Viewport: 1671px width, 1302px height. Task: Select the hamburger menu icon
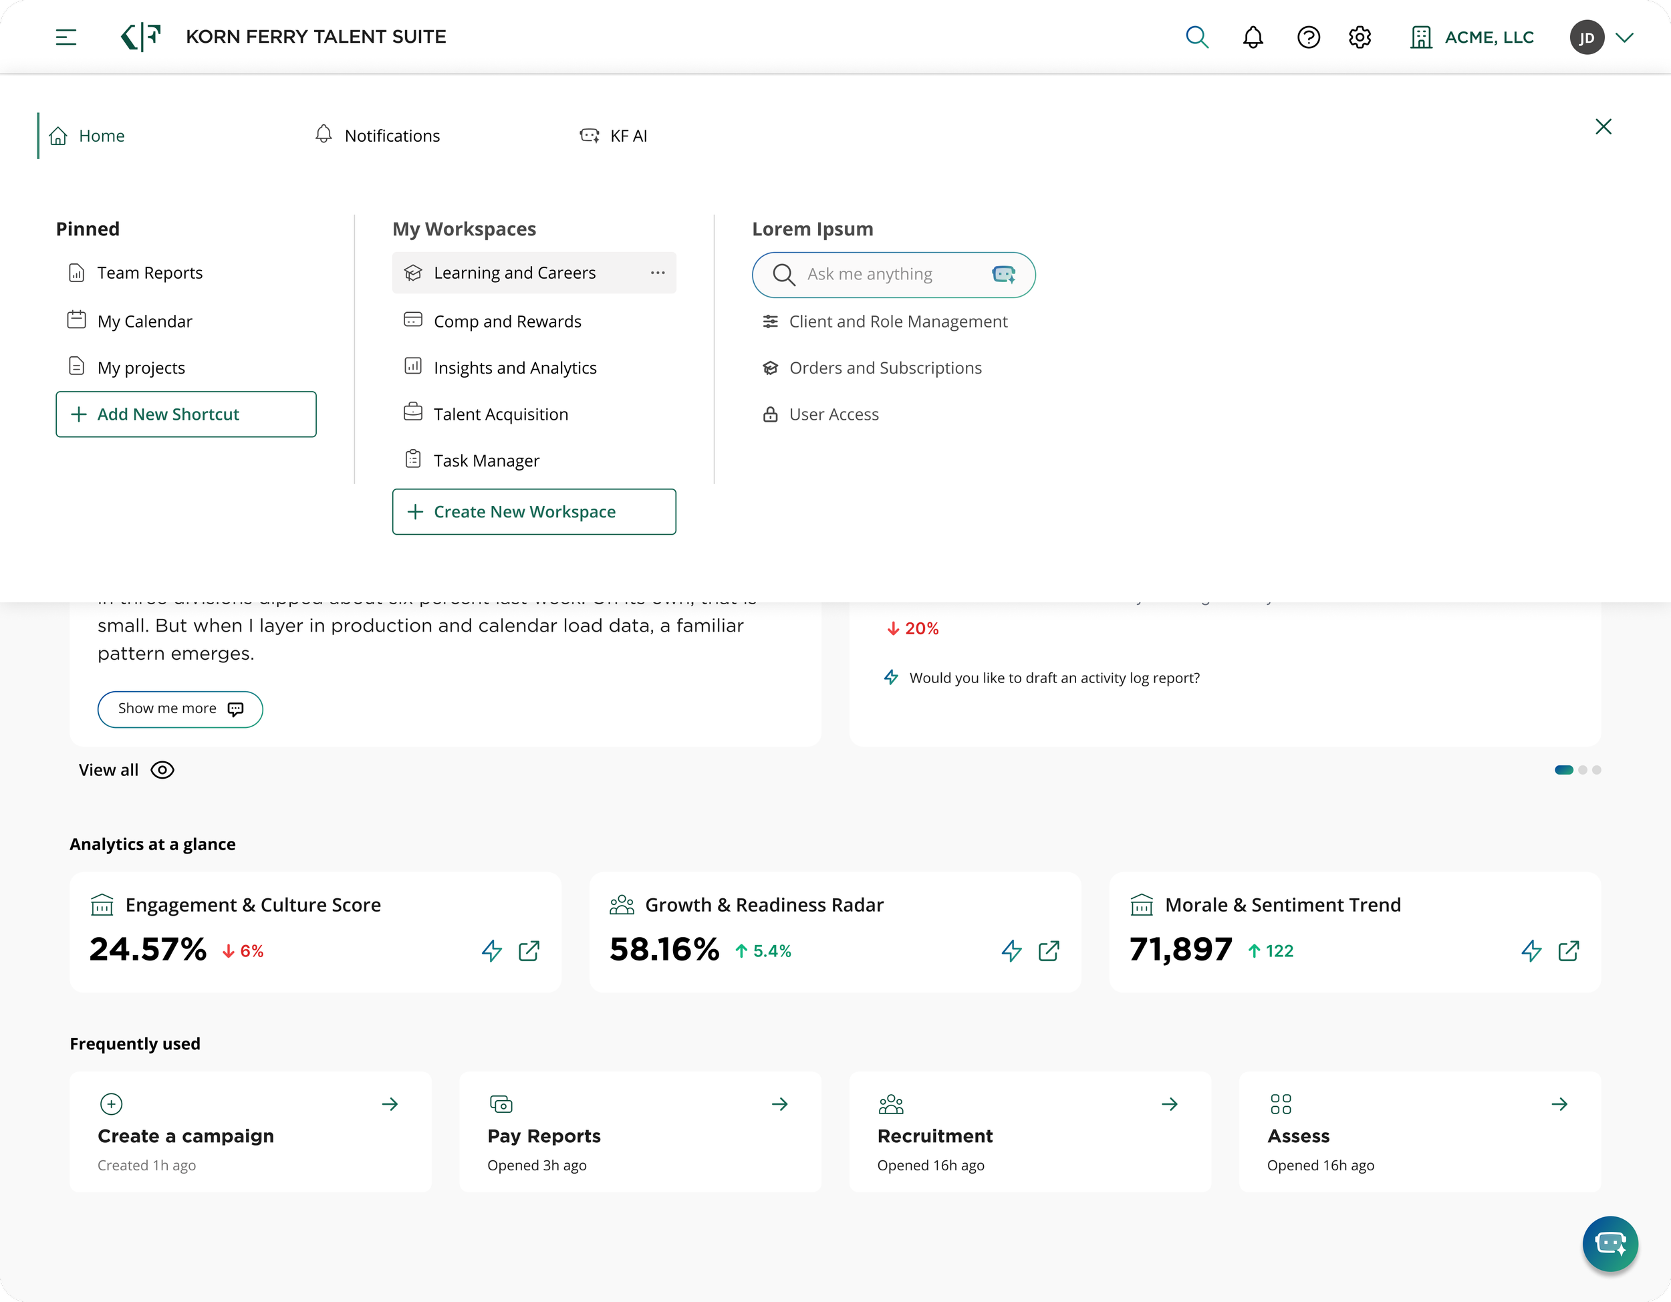click(66, 36)
